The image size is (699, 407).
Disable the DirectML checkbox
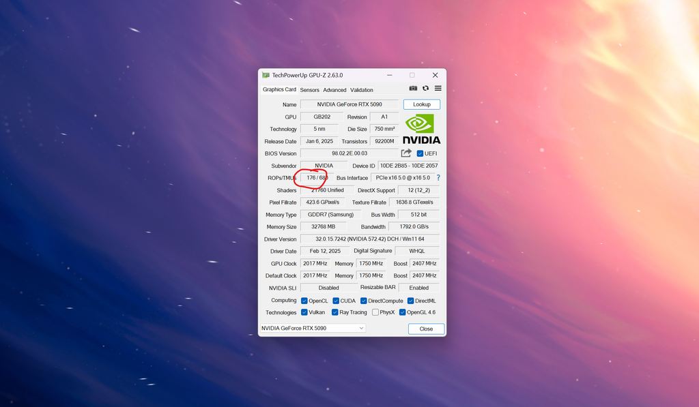[410, 300]
